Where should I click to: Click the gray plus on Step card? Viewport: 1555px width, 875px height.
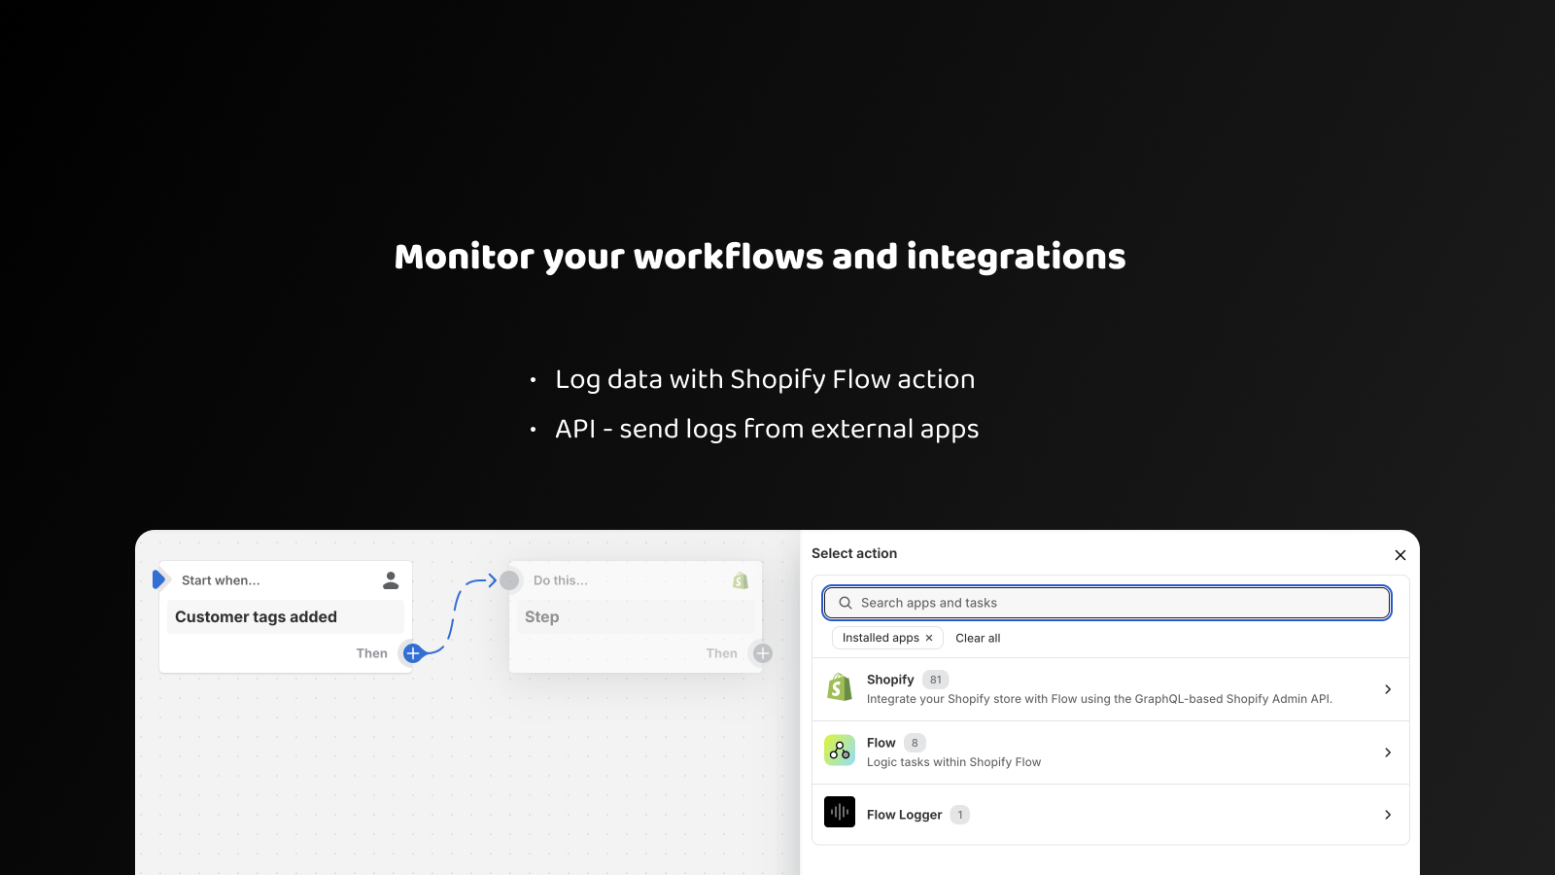pyautogui.click(x=763, y=653)
